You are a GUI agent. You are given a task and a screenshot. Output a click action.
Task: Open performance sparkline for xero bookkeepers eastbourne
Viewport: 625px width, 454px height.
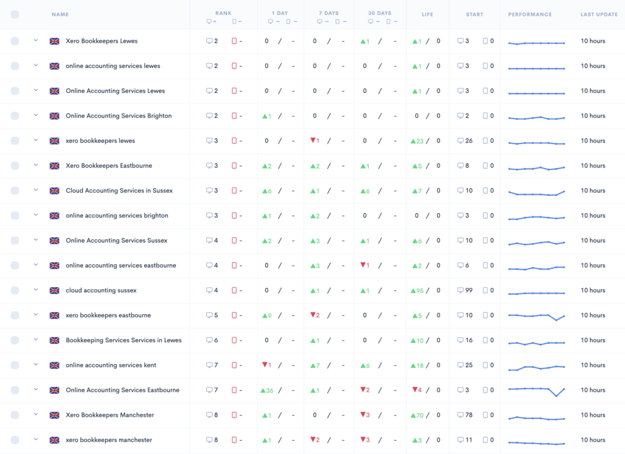536,317
